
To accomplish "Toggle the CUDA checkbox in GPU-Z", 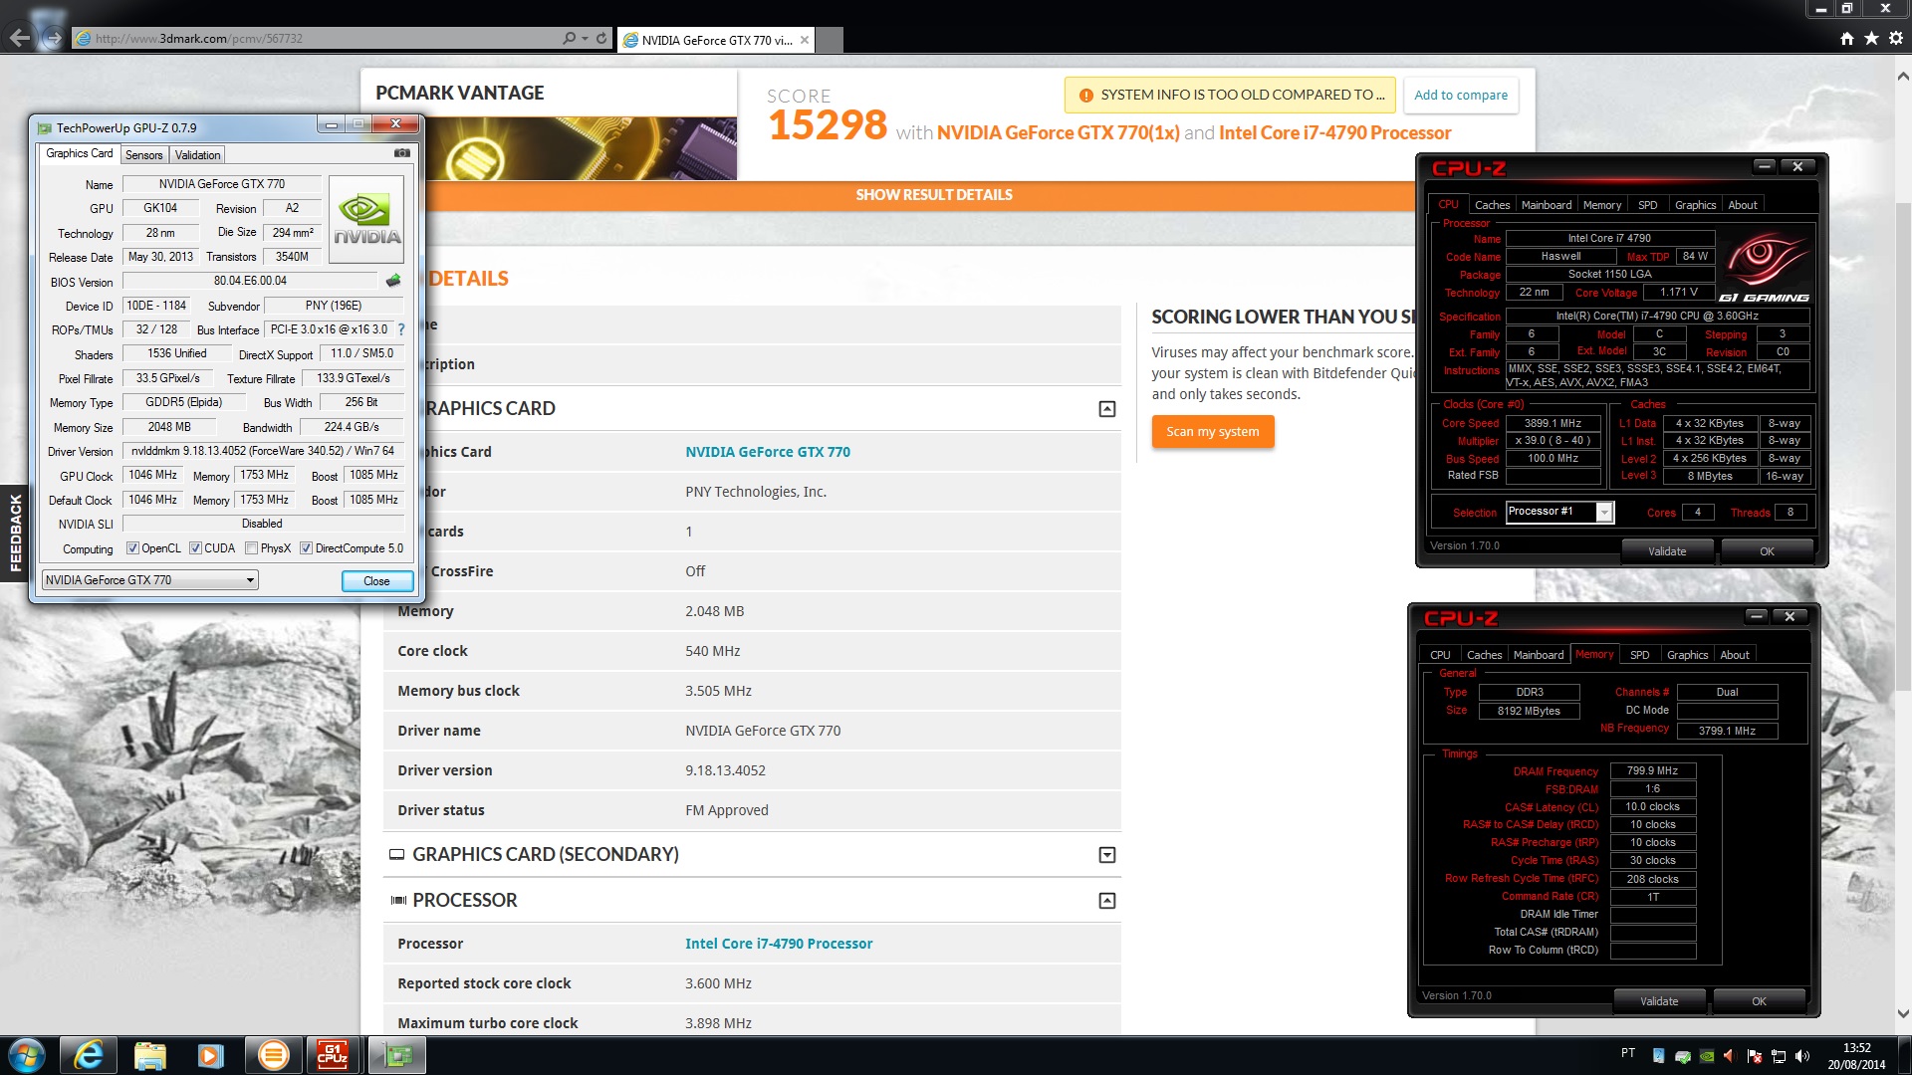I will (x=195, y=548).
